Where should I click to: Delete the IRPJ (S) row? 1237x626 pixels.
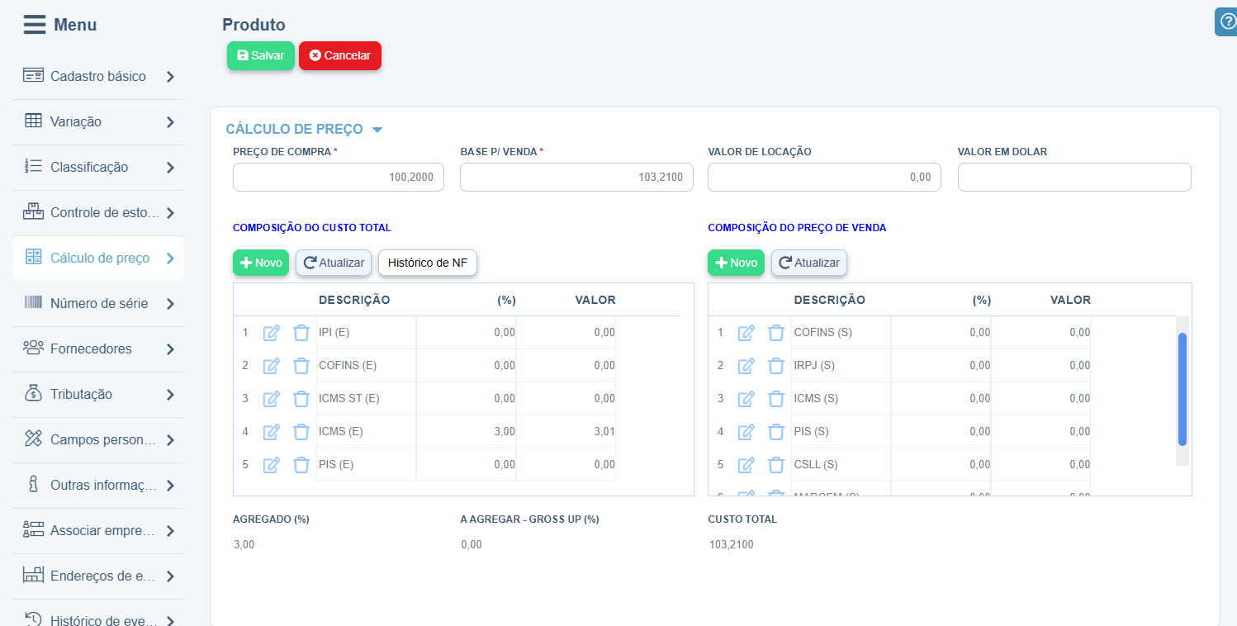pyautogui.click(x=776, y=366)
